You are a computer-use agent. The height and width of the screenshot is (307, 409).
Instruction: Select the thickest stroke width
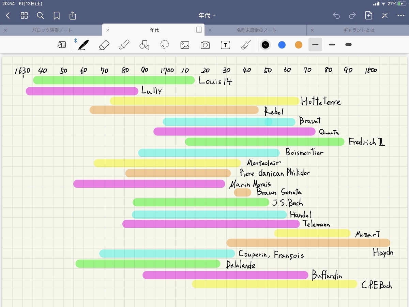348,45
